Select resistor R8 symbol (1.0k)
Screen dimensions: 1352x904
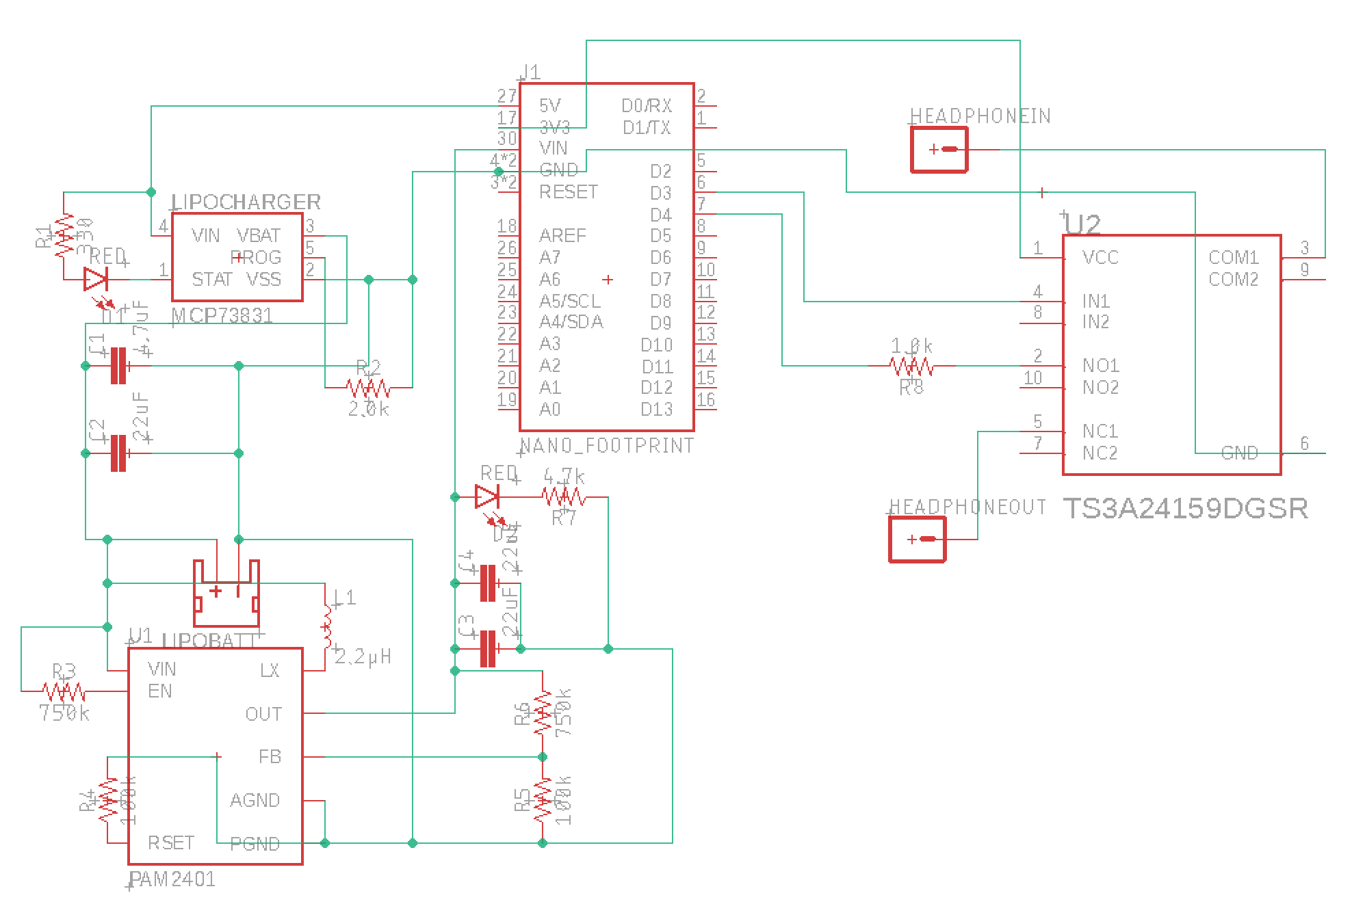pyautogui.click(x=911, y=366)
